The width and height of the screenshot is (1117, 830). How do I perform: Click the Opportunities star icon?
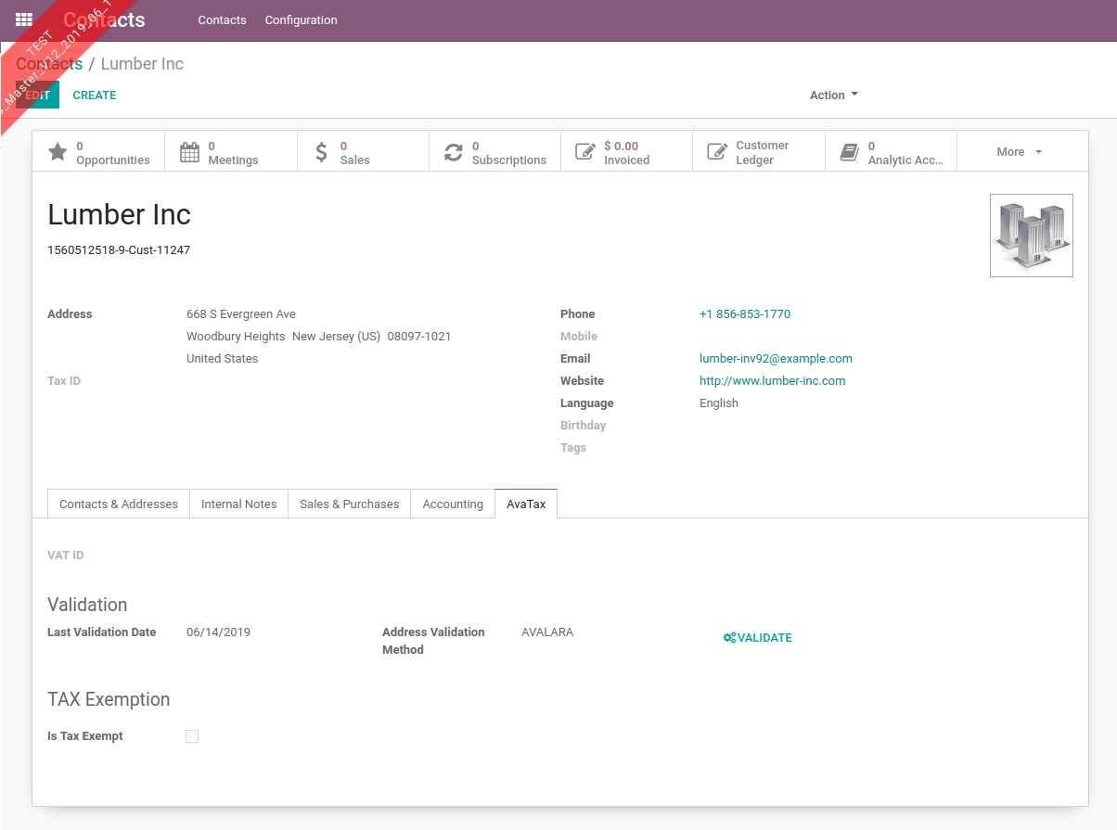[x=58, y=152]
